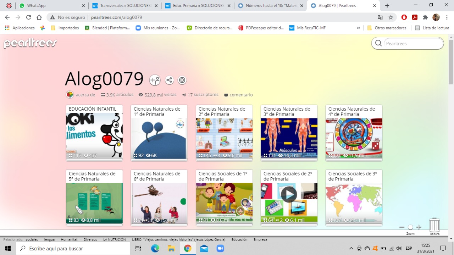Open the Otros marcadores folder
The width and height of the screenshot is (454, 255).
[x=387, y=28]
